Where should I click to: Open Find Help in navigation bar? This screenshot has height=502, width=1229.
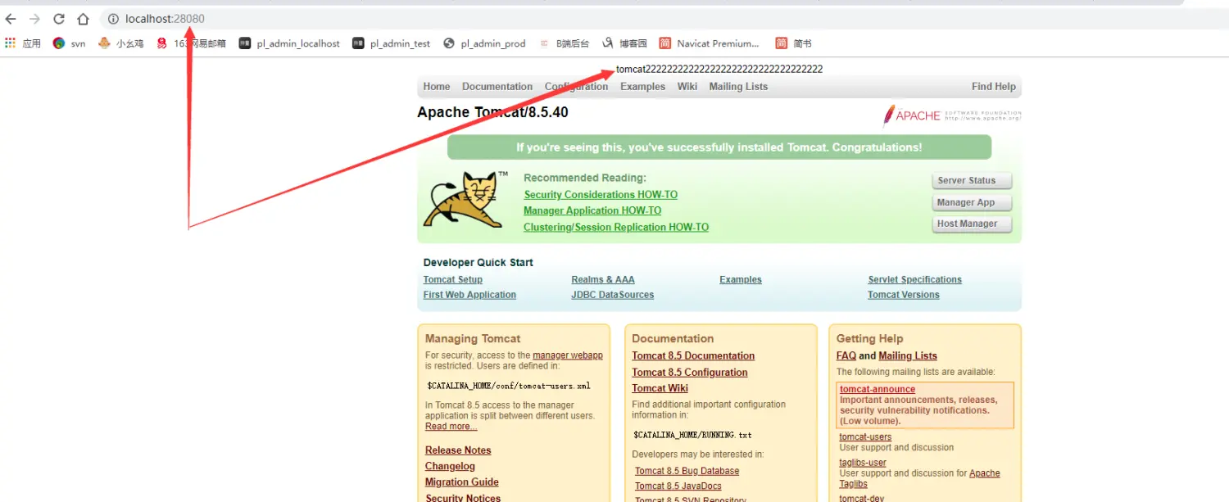click(x=994, y=87)
